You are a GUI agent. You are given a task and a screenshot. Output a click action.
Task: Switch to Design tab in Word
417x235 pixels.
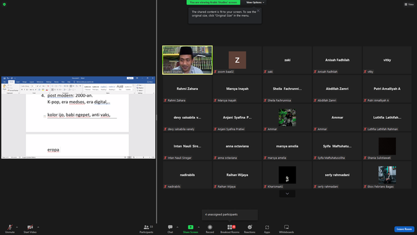tap(25, 82)
